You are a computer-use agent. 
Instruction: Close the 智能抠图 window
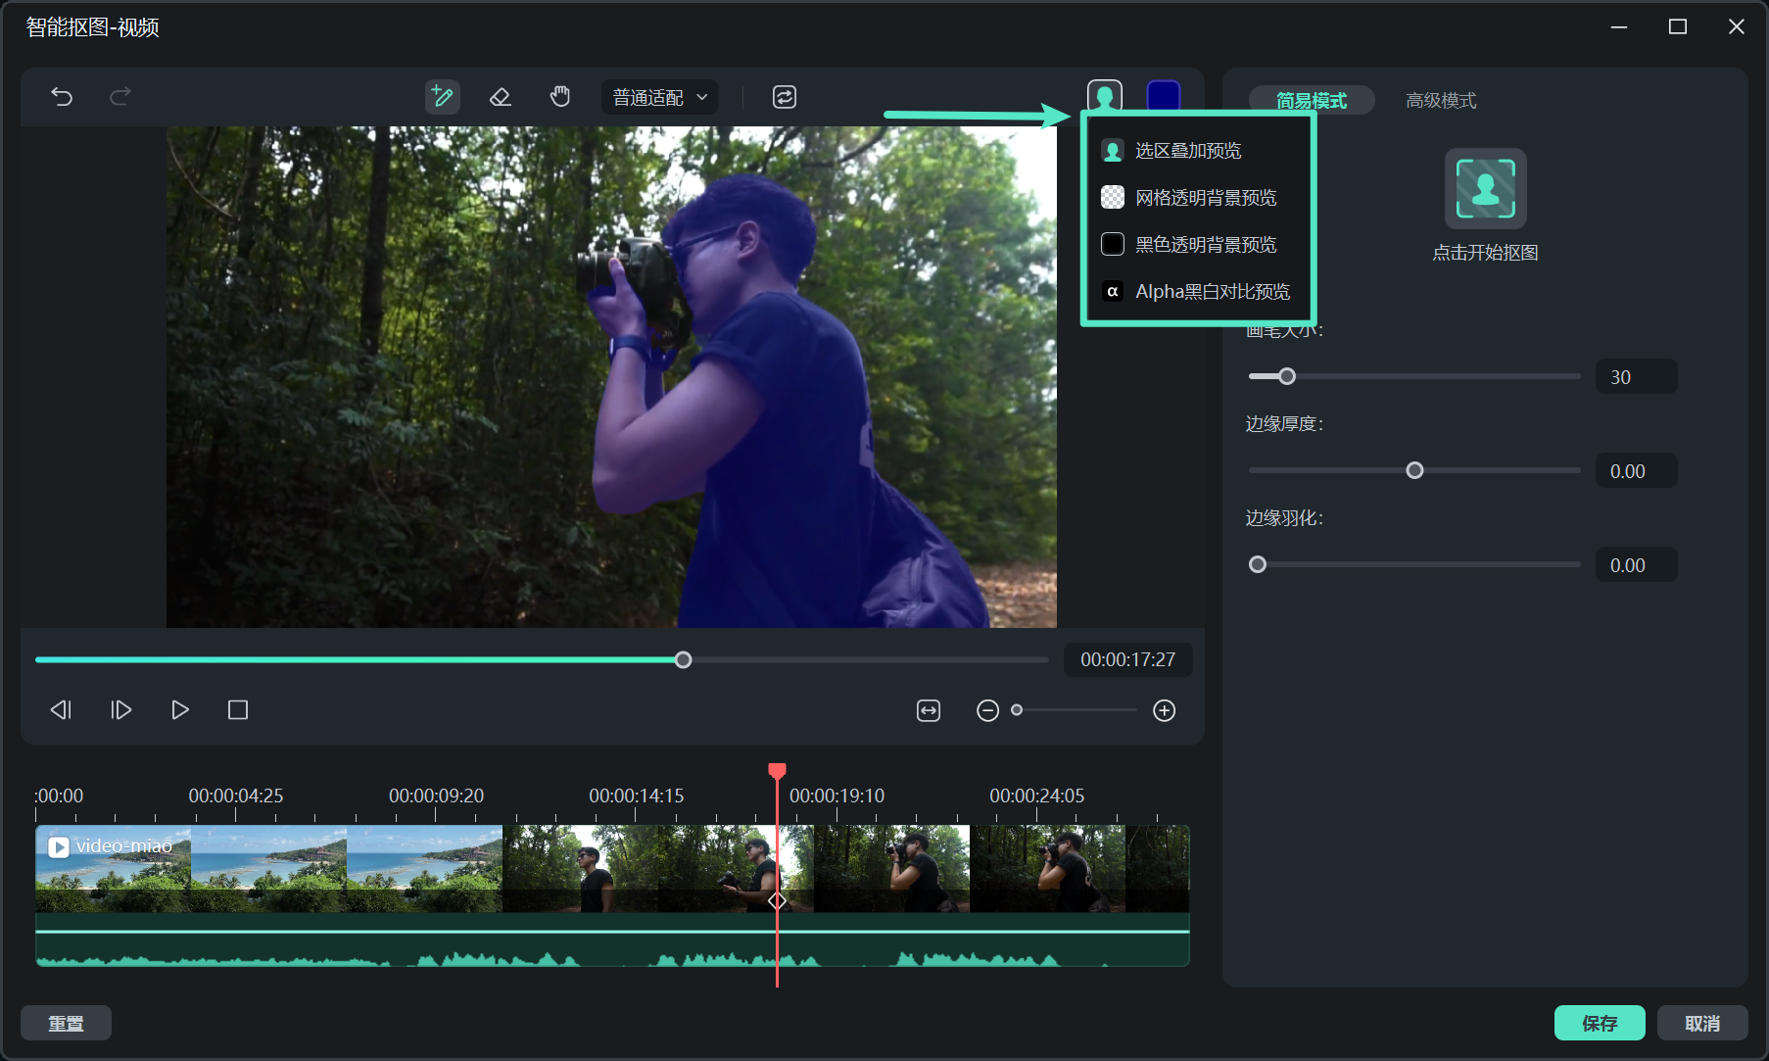tap(1737, 27)
